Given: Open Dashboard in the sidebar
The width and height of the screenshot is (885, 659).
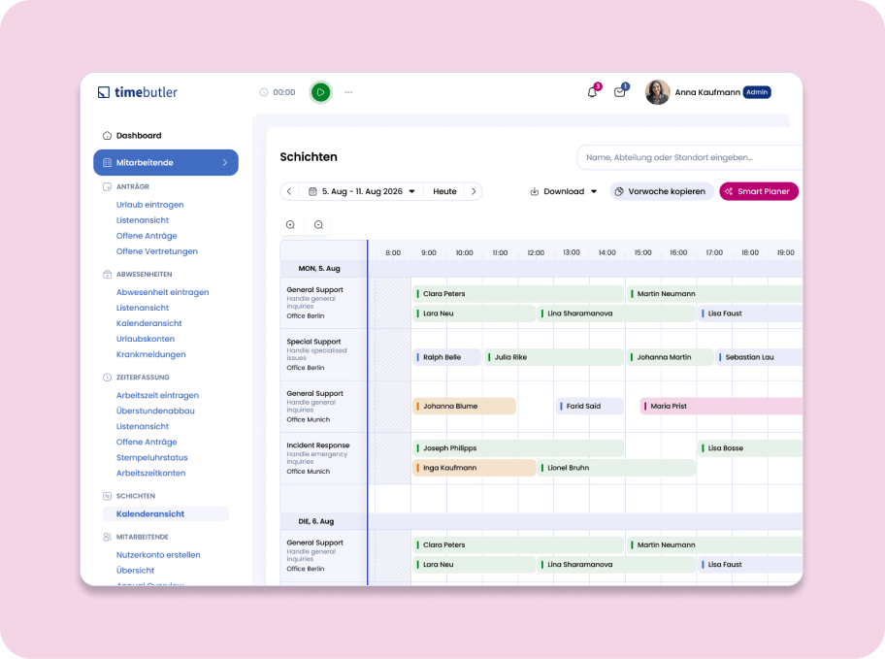Looking at the screenshot, I should 139,135.
